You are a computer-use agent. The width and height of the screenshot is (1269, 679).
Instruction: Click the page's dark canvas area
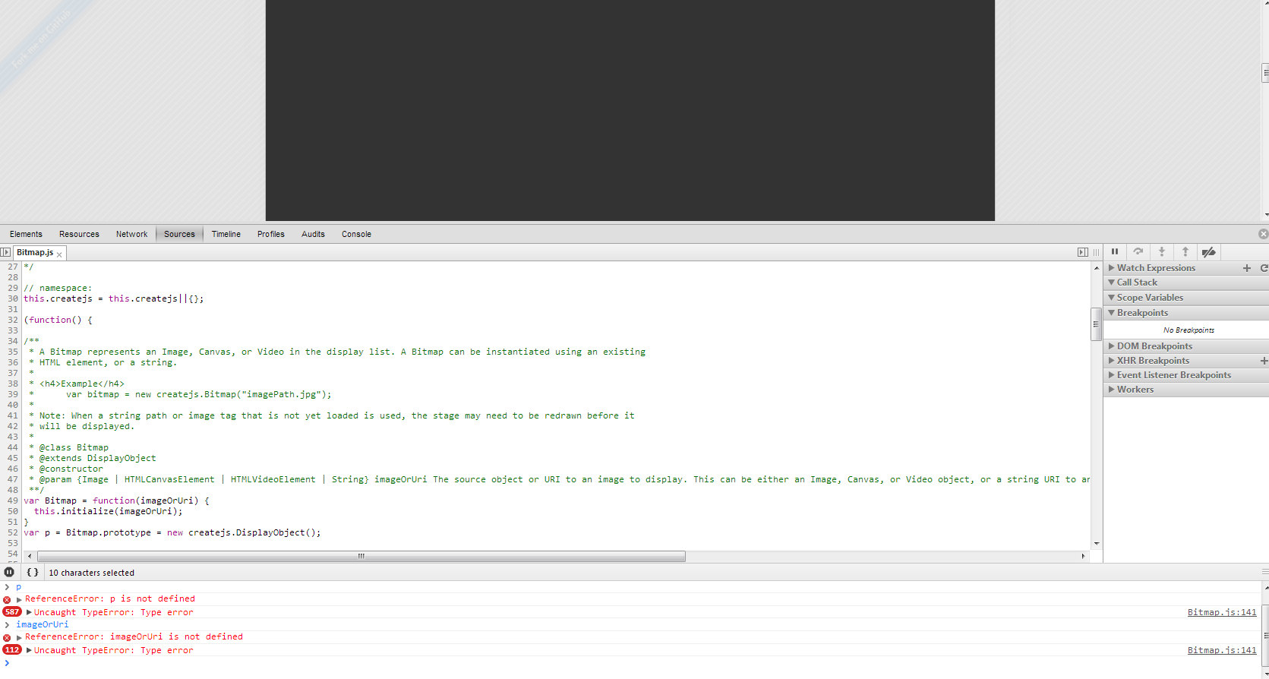pos(630,110)
